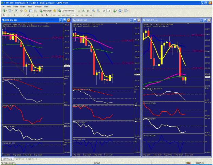Open the Periods clock icon
The image size is (213, 165).
tap(120, 11)
